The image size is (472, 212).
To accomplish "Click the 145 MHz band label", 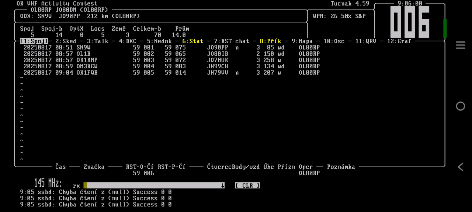I will tap(48, 183).
